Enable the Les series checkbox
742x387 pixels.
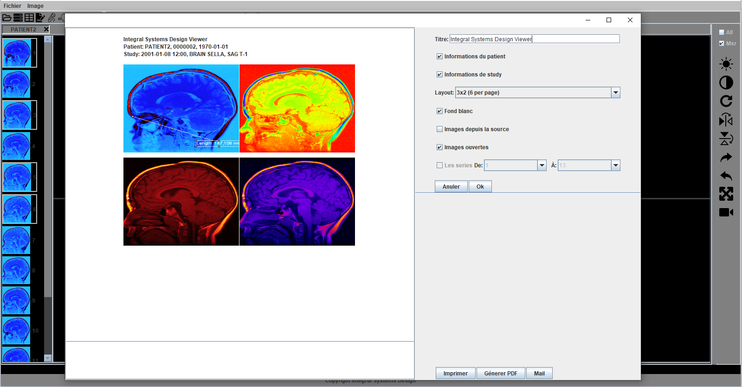(x=439, y=165)
